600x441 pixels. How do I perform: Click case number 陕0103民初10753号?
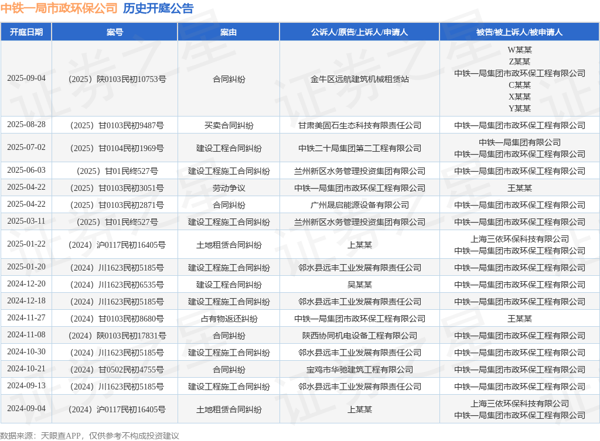point(131,79)
